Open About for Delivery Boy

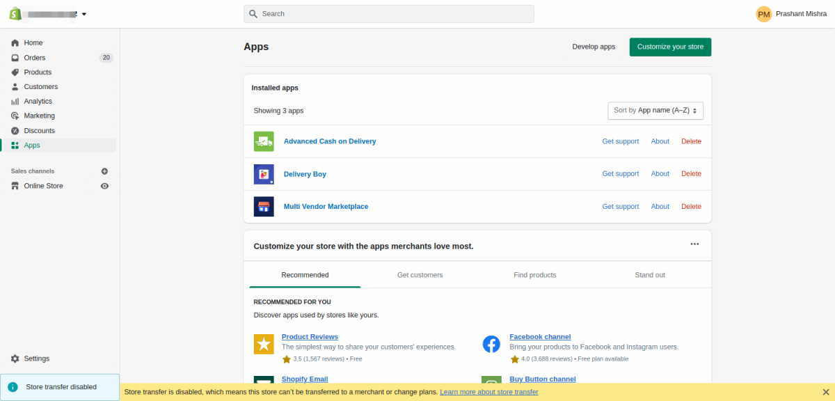pos(660,174)
